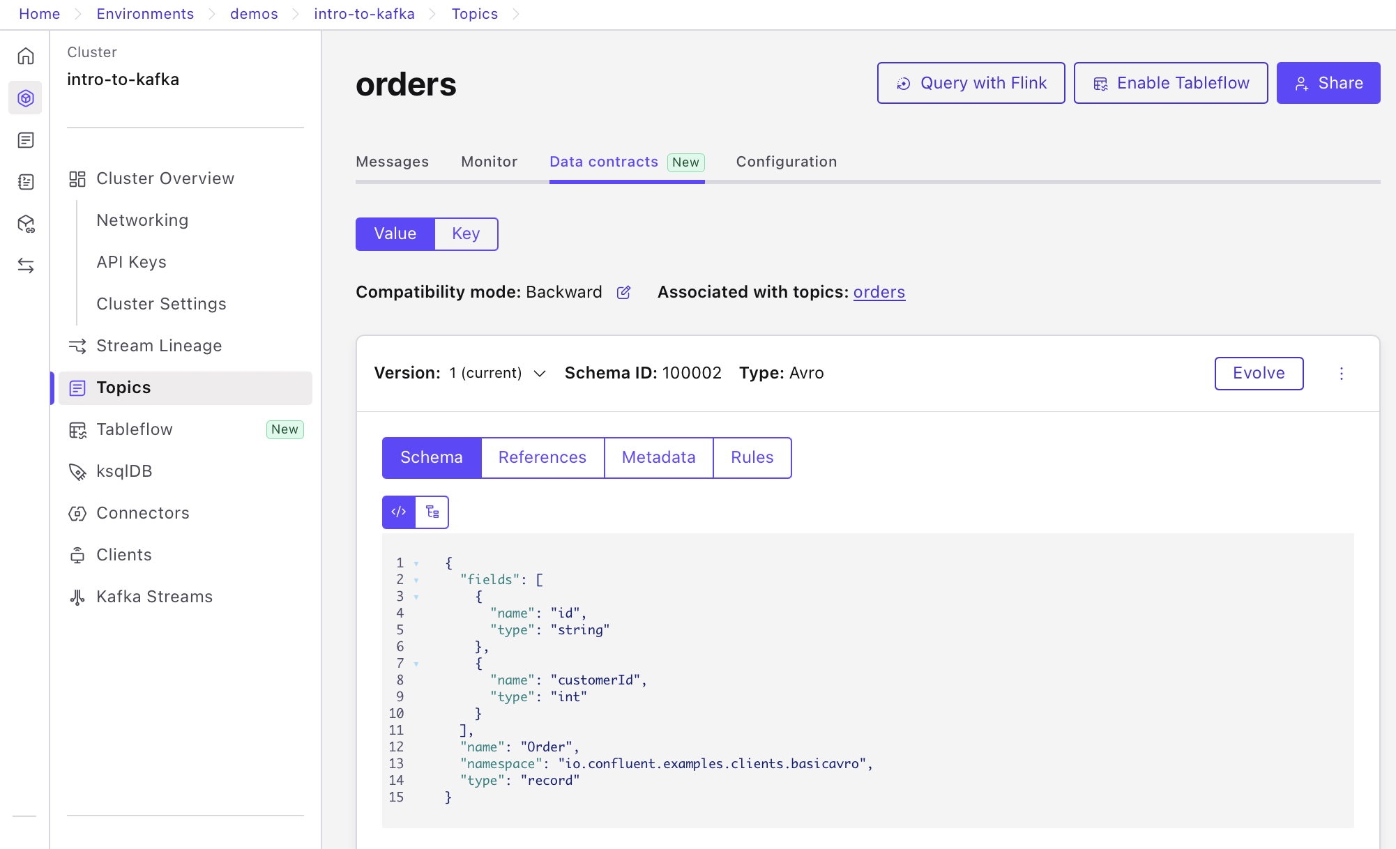Toggle schema view to Key

(466, 234)
